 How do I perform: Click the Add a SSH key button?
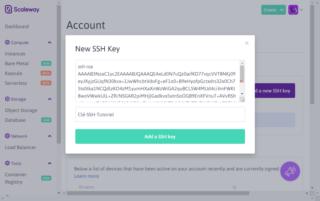pyautogui.click(x=160, y=136)
